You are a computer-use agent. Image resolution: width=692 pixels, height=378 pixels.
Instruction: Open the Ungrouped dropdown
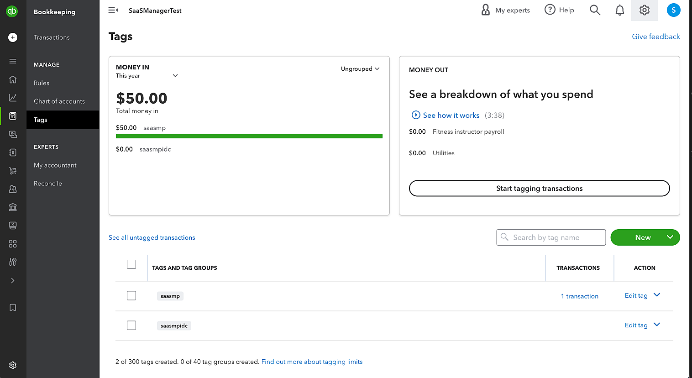tap(360, 69)
